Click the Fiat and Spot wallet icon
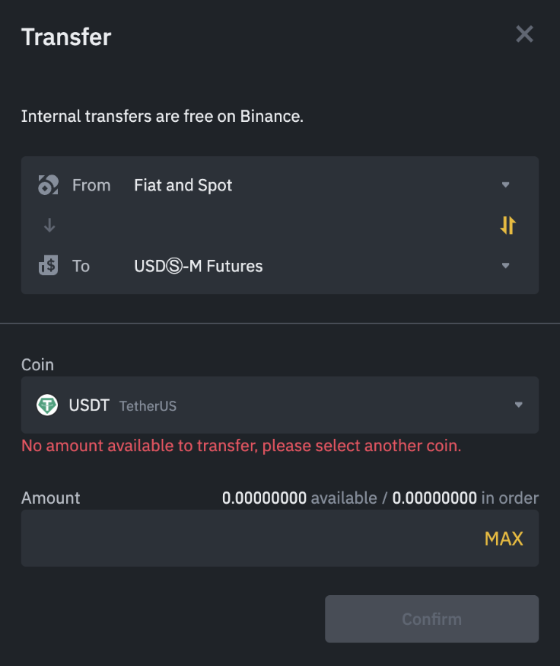 click(48, 185)
